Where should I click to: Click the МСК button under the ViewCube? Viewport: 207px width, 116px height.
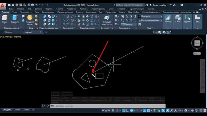[197, 53]
